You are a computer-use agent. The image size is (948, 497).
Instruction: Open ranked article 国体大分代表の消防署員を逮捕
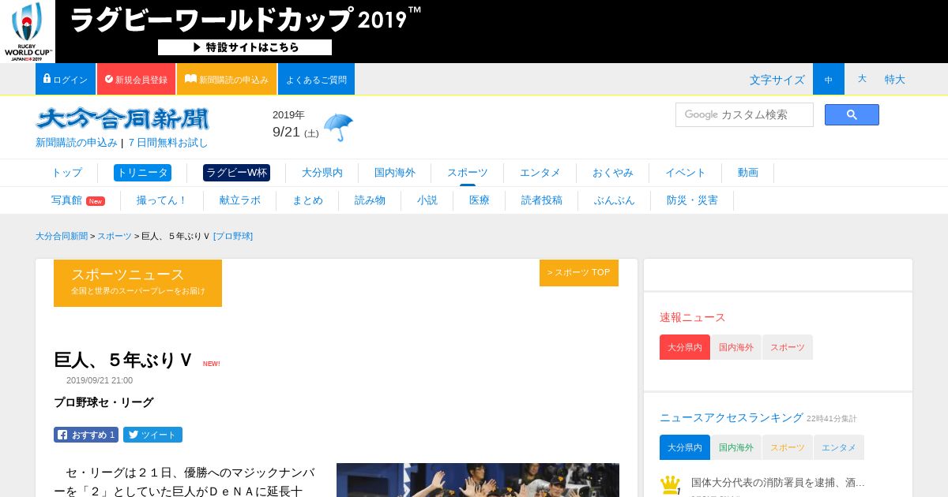tap(778, 482)
